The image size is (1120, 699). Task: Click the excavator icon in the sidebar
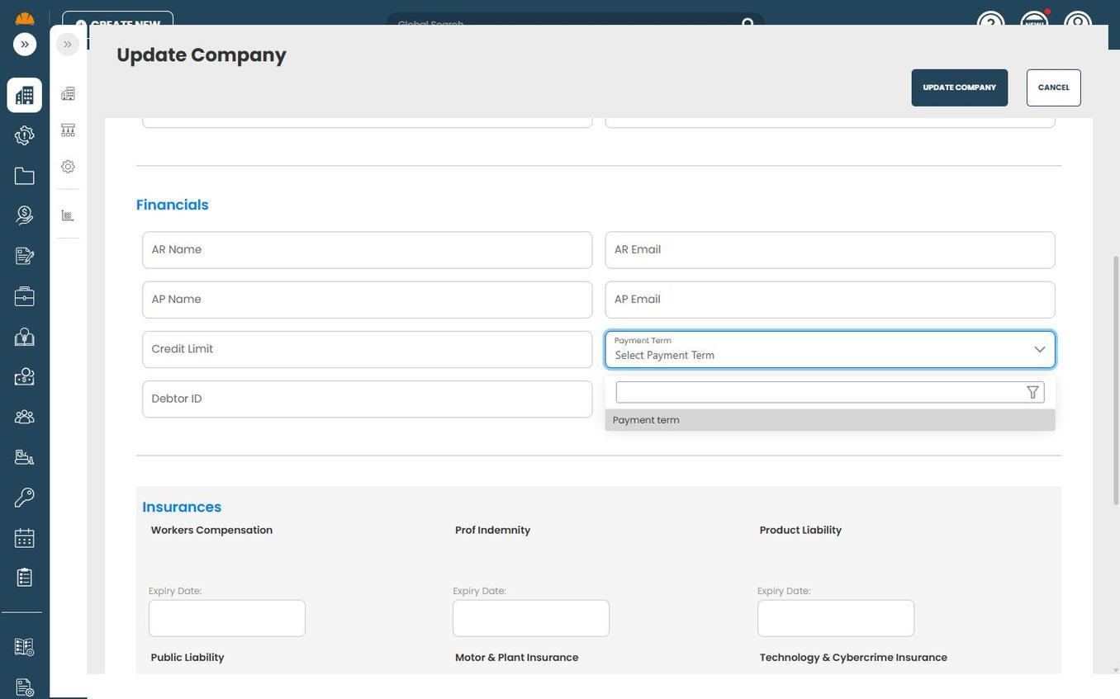[24, 457]
